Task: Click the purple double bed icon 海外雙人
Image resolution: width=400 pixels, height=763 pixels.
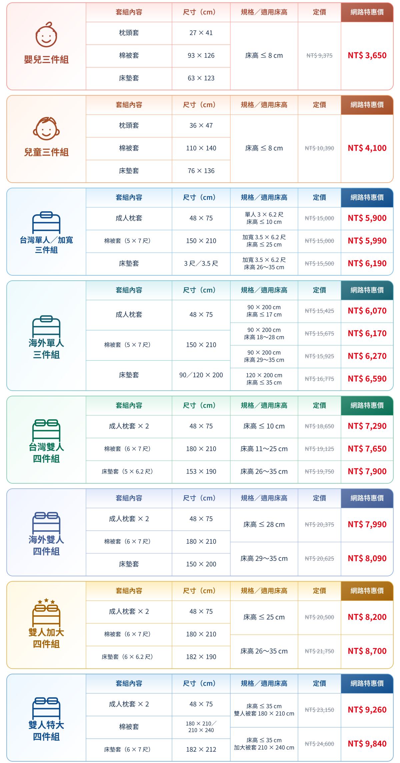Action: tap(46, 523)
